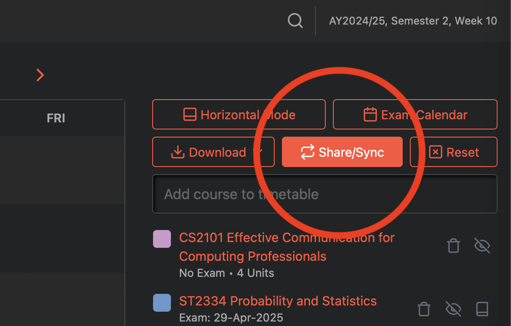Delete ST2334 course with trash icon

click(x=424, y=309)
